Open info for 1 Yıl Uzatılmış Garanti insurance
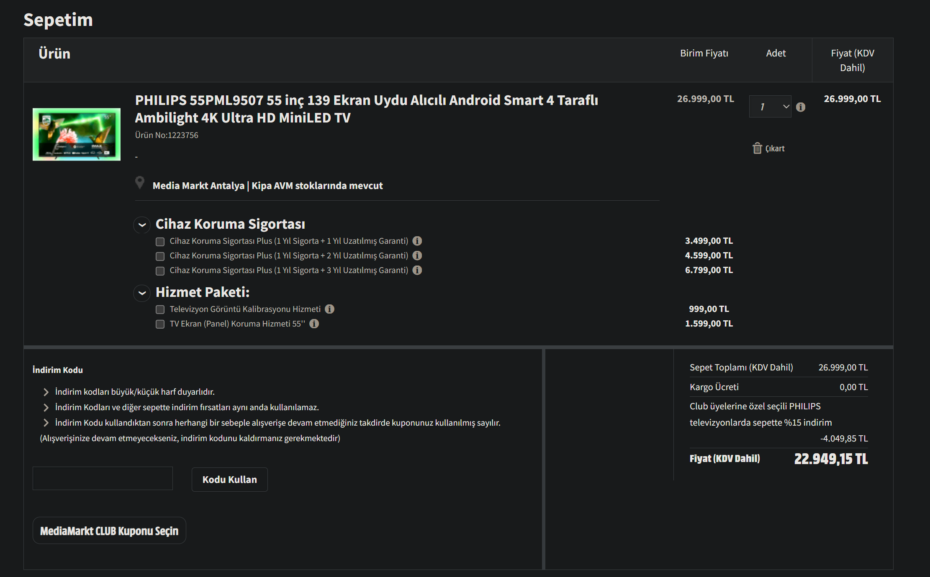Screen dimensions: 930x577 pos(417,241)
